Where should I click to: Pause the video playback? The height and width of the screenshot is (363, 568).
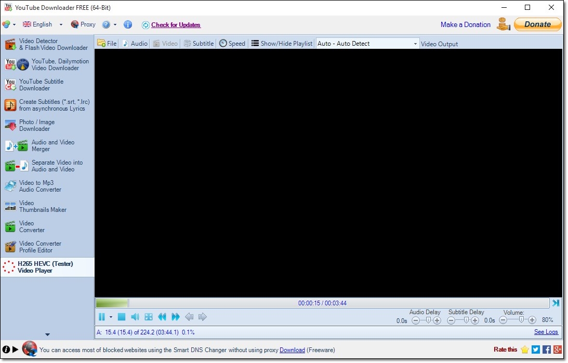tap(102, 317)
